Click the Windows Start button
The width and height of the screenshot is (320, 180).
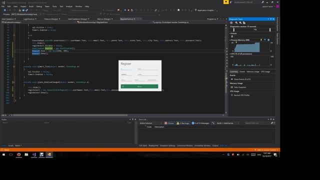3,154
